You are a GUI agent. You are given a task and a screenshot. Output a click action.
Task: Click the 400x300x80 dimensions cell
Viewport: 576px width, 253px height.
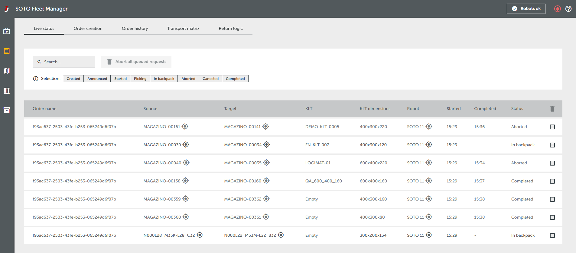[x=372, y=217]
